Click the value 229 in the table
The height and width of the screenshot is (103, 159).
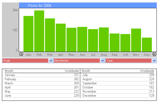pyautogui.click(x=76, y=96)
